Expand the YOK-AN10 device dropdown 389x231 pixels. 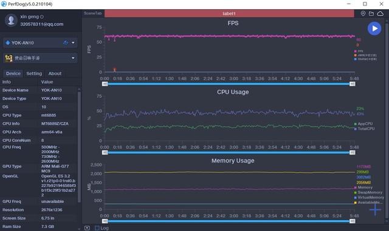pyautogui.click(x=73, y=43)
